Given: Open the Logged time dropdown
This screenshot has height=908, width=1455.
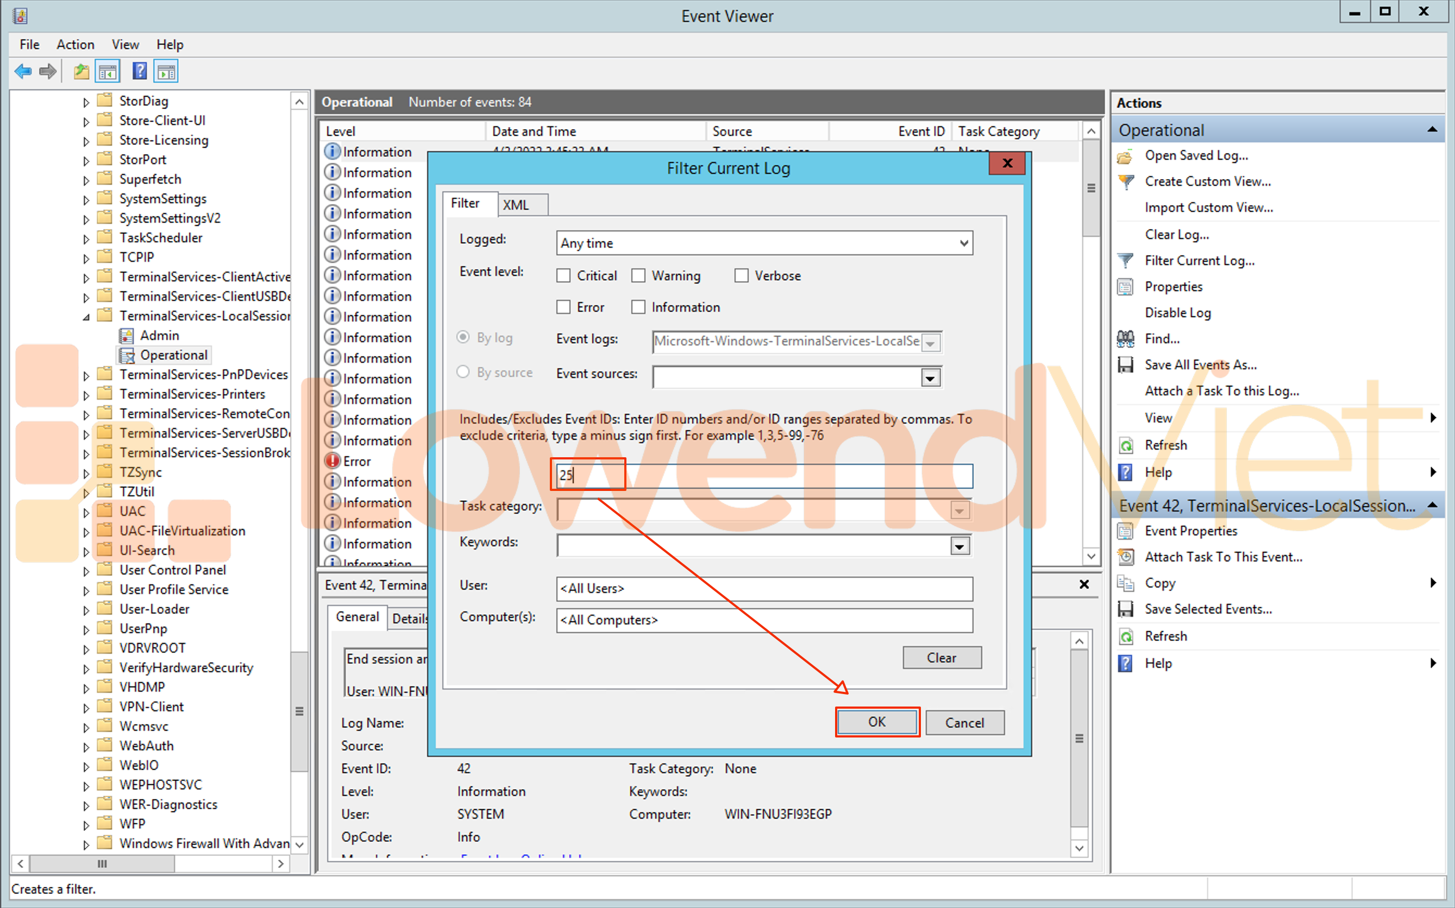Looking at the screenshot, I should (x=963, y=243).
